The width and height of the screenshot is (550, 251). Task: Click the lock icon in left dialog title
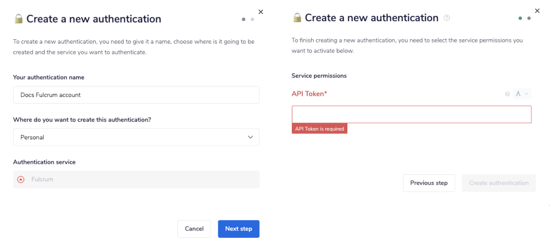(19, 19)
